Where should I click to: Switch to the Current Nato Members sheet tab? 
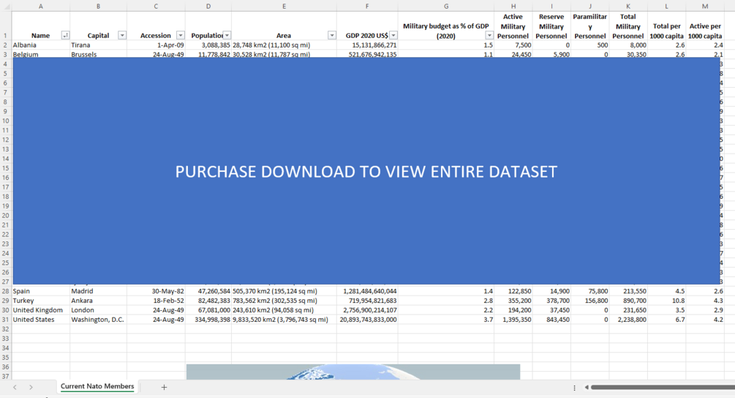97,386
